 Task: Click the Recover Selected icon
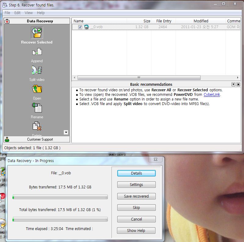(x=37, y=33)
